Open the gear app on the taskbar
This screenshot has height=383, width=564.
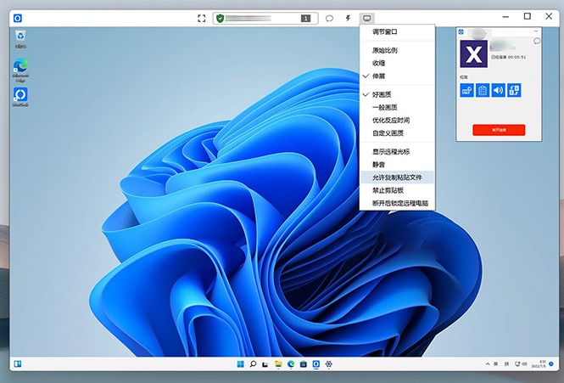click(328, 364)
